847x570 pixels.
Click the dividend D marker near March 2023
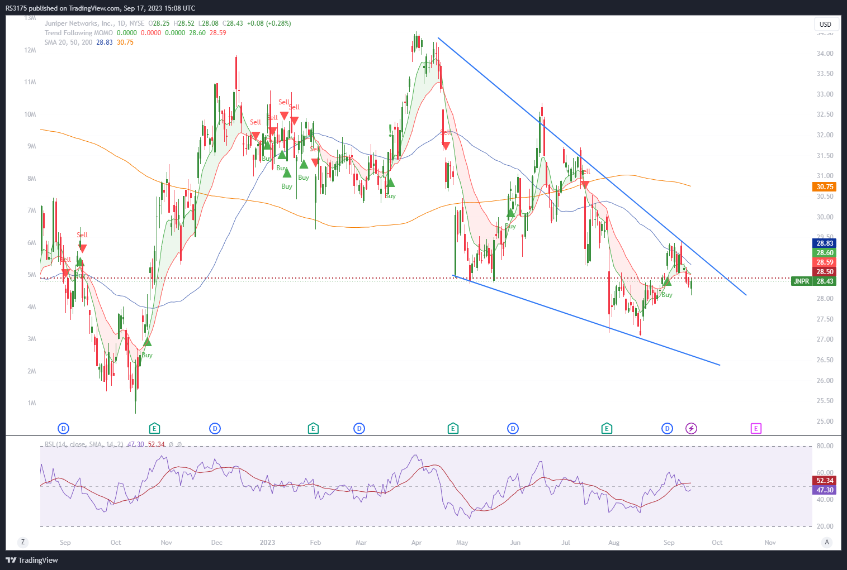point(359,429)
